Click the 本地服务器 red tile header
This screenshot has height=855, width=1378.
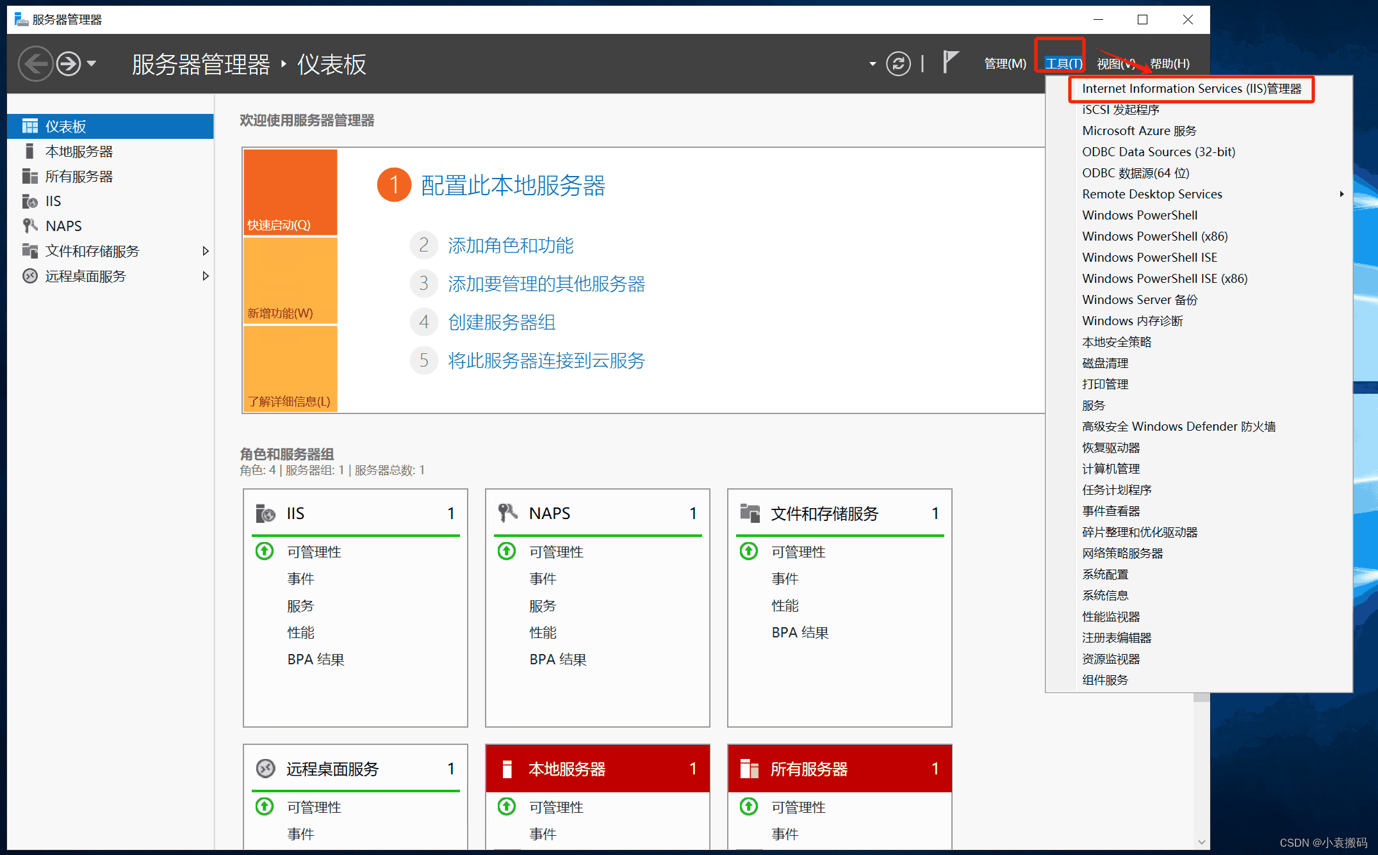(597, 768)
